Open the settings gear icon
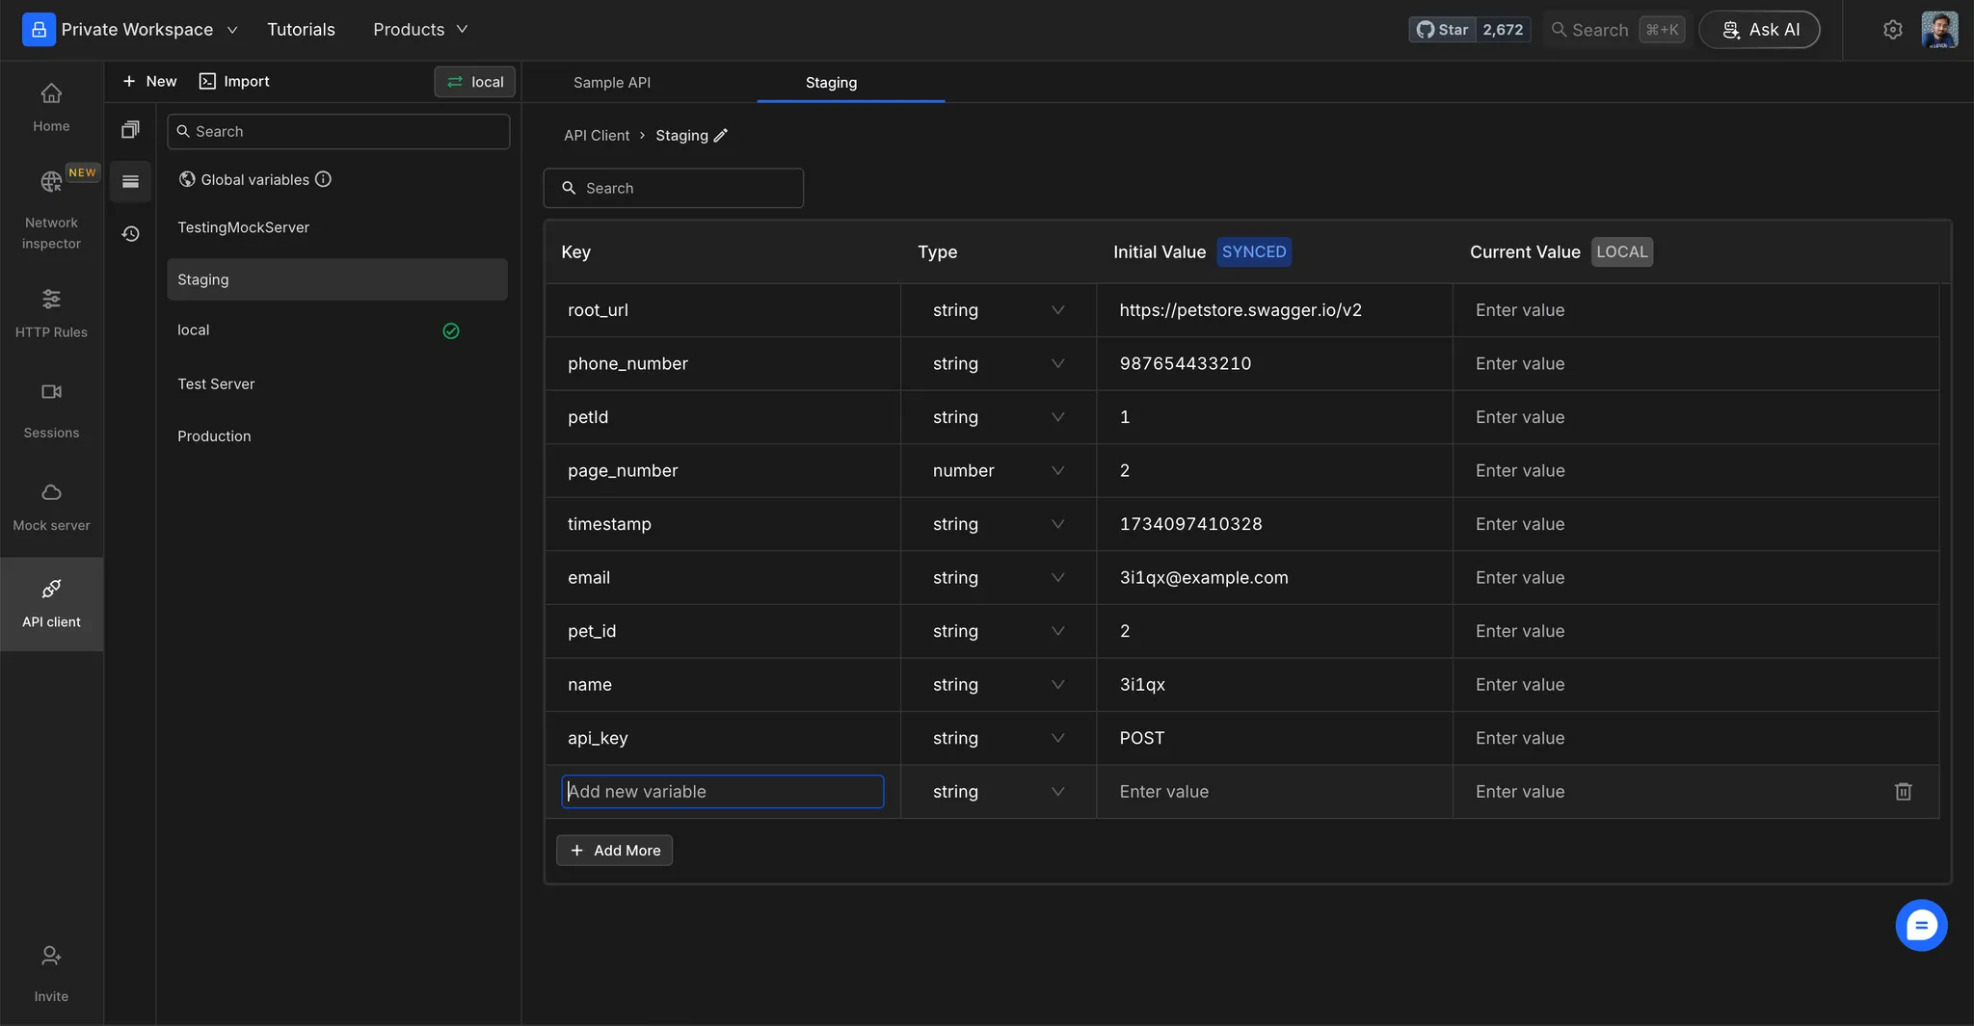1974x1026 pixels. [x=1892, y=30]
